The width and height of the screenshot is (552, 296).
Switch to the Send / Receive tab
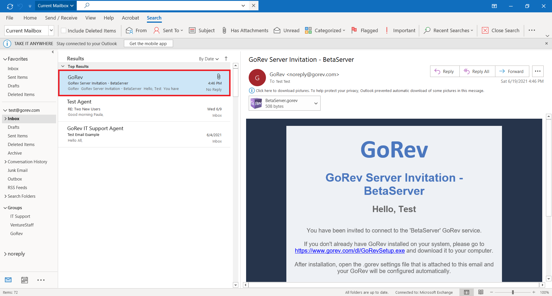(x=61, y=18)
